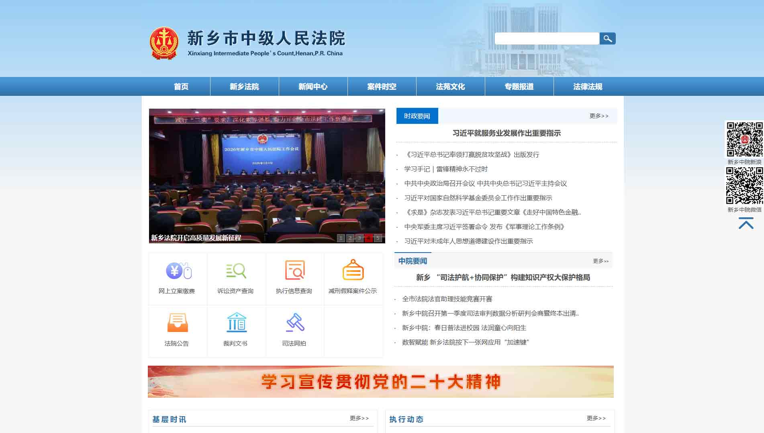The width and height of the screenshot is (764, 433).
Task: Open 中央军委主席习近平签署命令 article
Action: click(485, 227)
